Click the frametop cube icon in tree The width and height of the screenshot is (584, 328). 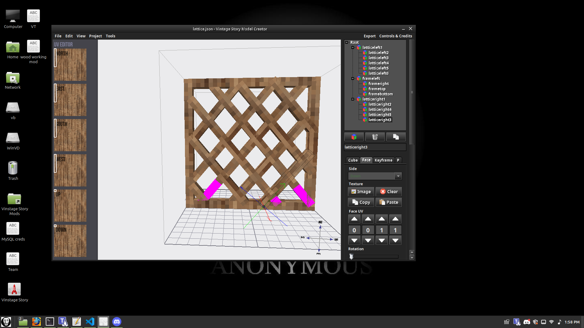pyautogui.click(x=365, y=89)
